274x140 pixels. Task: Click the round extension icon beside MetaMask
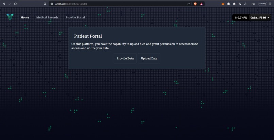[228, 4]
